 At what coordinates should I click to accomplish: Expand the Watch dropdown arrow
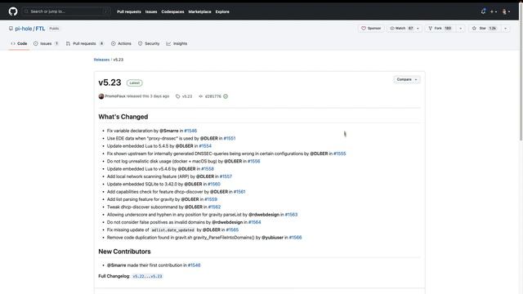pos(418,29)
